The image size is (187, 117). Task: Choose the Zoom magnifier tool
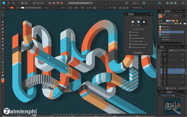[x=3, y=76]
